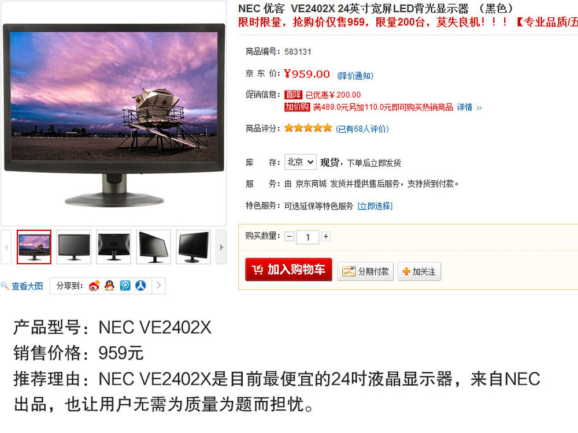Share via QQ penguin icon
This screenshot has width=578, height=433.
click(x=109, y=285)
